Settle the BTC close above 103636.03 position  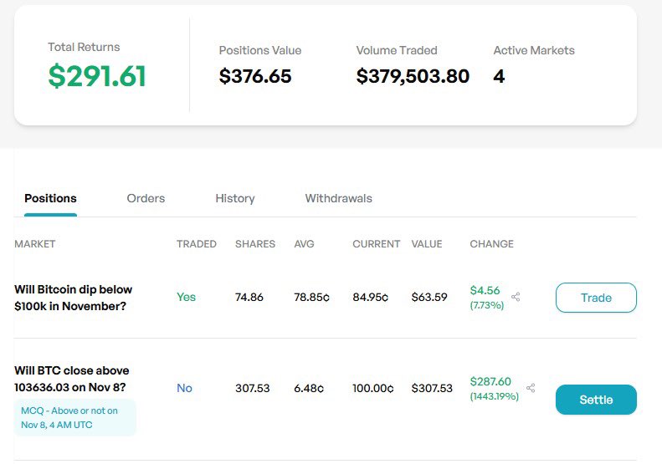[x=596, y=400]
